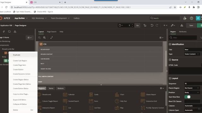Switch to the Attributes tab
This screenshot has height=113, width=202.
(x=183, y=32)
